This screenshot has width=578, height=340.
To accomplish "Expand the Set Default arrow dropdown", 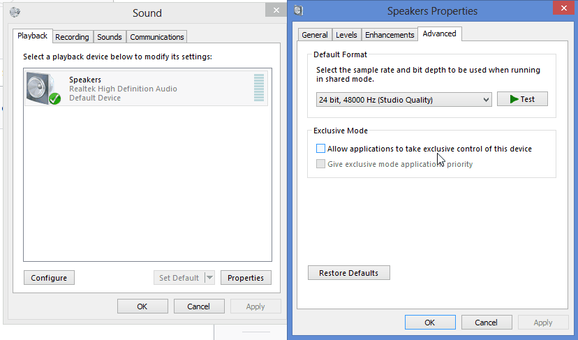I will pos(209,278).
